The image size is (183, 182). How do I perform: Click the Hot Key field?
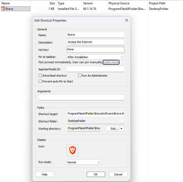coord(96,50)
